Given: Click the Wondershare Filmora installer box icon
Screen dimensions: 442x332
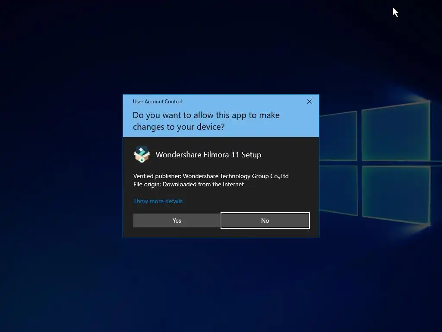Looking at the screenshot, I should pyautogui.click(x=142, y=154).
